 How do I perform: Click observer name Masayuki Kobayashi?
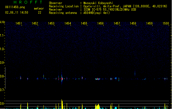point(98,3)
